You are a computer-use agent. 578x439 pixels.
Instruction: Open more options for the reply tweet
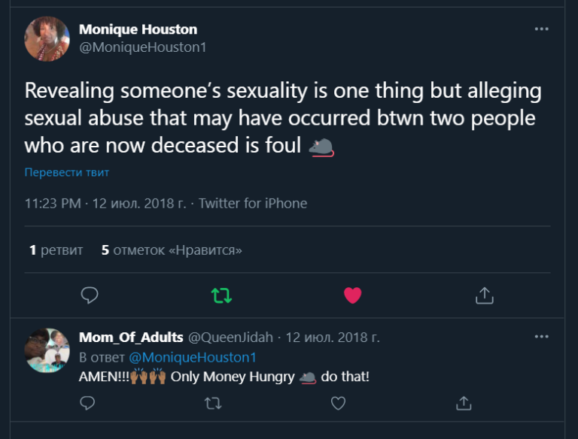point(541,337)
